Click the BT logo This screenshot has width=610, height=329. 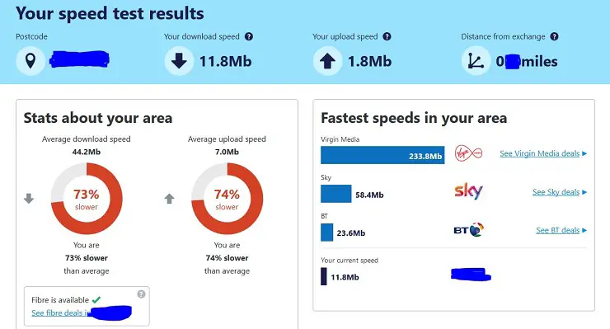(468, 230)
